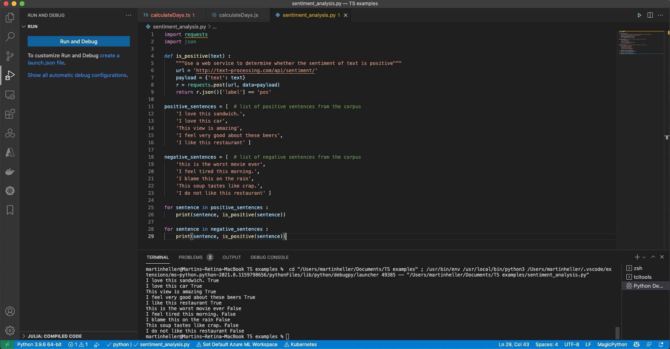The height and width of the screenshot is (349, 670).
Task: Split the editor to the right
Action: click(650, 15)
